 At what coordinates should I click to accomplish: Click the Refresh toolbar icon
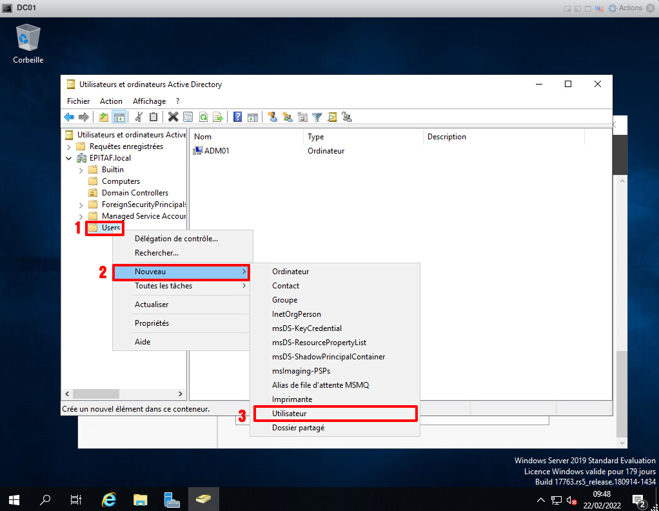(203, 117)
